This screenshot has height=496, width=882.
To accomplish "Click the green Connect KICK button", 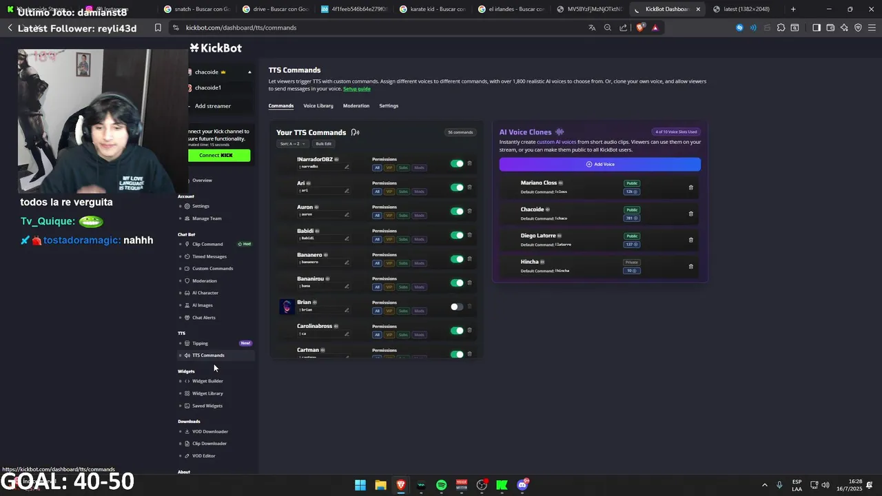I will tap(218, 155).
